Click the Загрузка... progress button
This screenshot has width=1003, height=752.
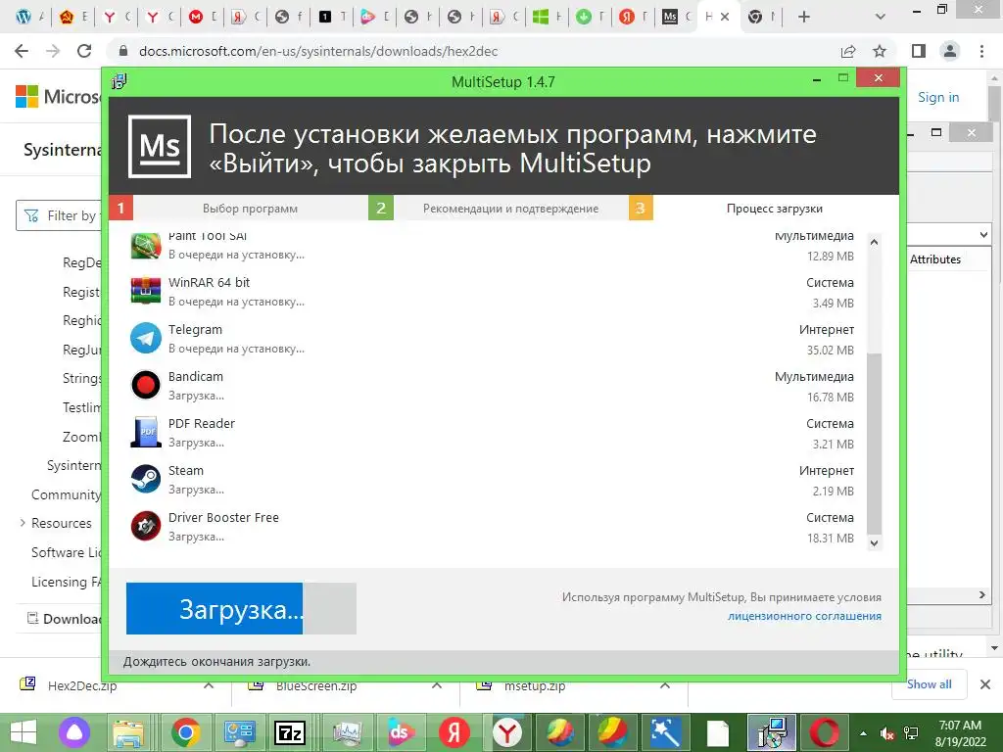(x=241, y=609)
